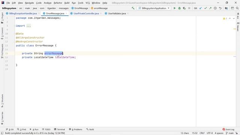This screenshot has height=135, width=240.
Task: Change indent setting 4 spaces
Action: (x=219, y=133)
